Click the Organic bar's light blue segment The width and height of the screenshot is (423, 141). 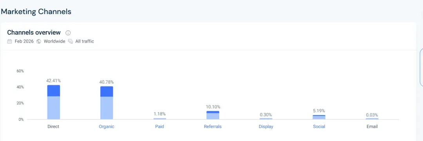click(x=107, y=108)
